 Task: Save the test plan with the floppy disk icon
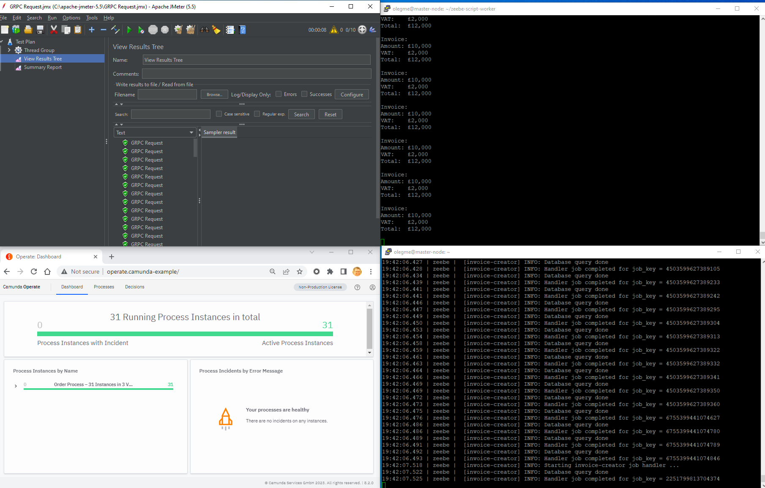coord(40,30)
